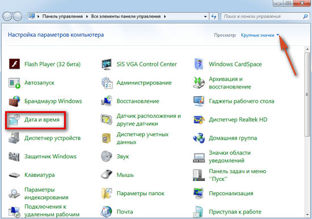312x219 pixels.
Task: Open Параметры папок folder icon
Action: tap(107, 193)
